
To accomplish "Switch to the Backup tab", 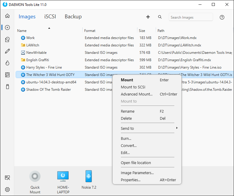I will (73, 17).
